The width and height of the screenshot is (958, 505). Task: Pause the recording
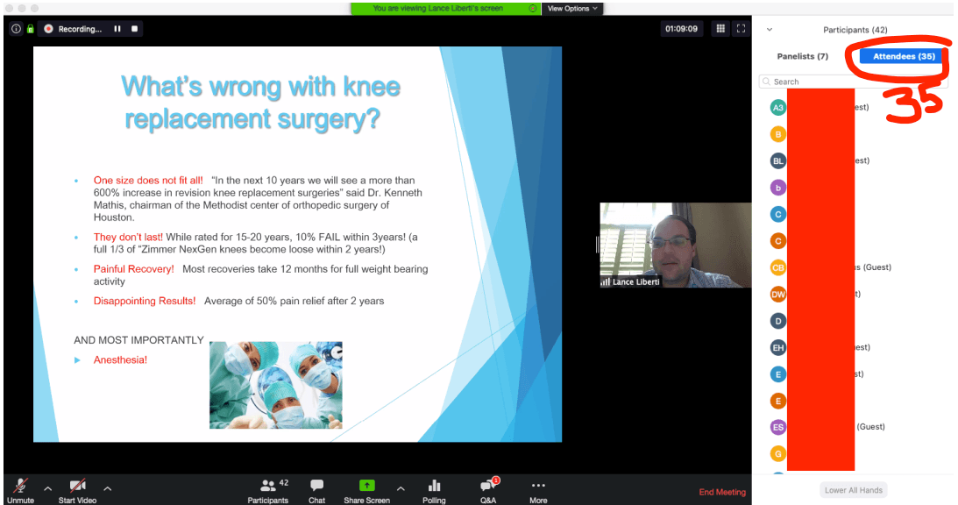pos(117,29)
